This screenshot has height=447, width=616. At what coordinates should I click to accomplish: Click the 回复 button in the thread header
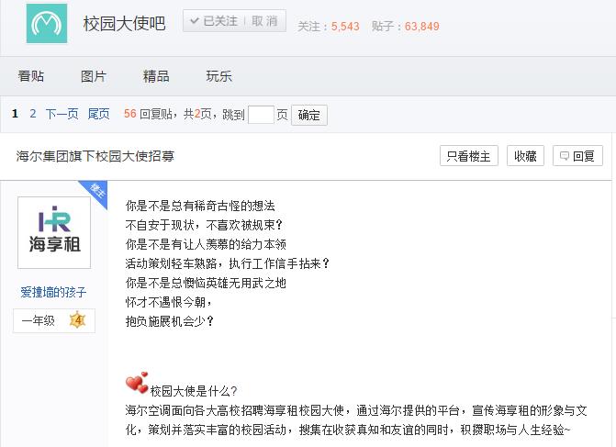[x=577, y=156]
